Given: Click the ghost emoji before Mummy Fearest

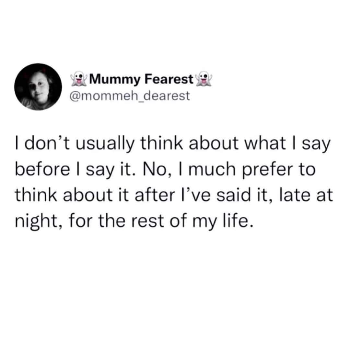Looking at the screenshot, I should [76, 79].
